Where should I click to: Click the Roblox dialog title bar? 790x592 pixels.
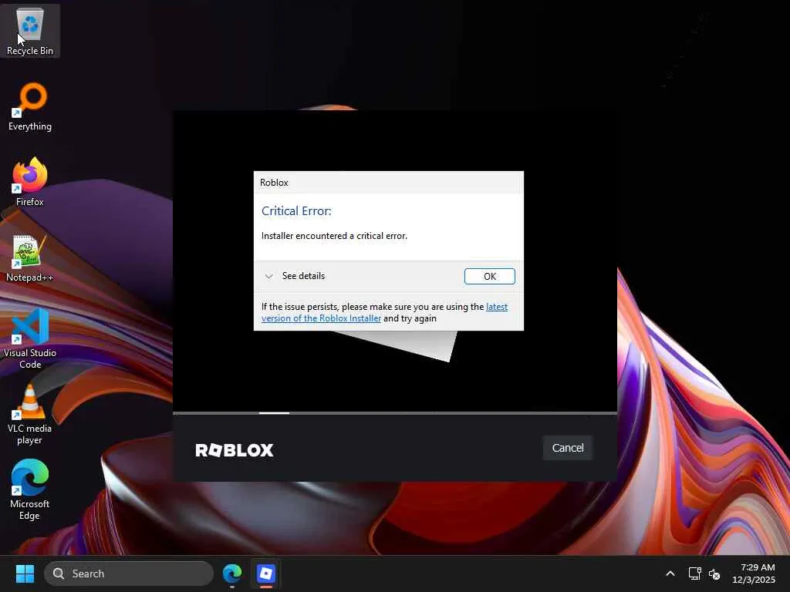point(389,182)
